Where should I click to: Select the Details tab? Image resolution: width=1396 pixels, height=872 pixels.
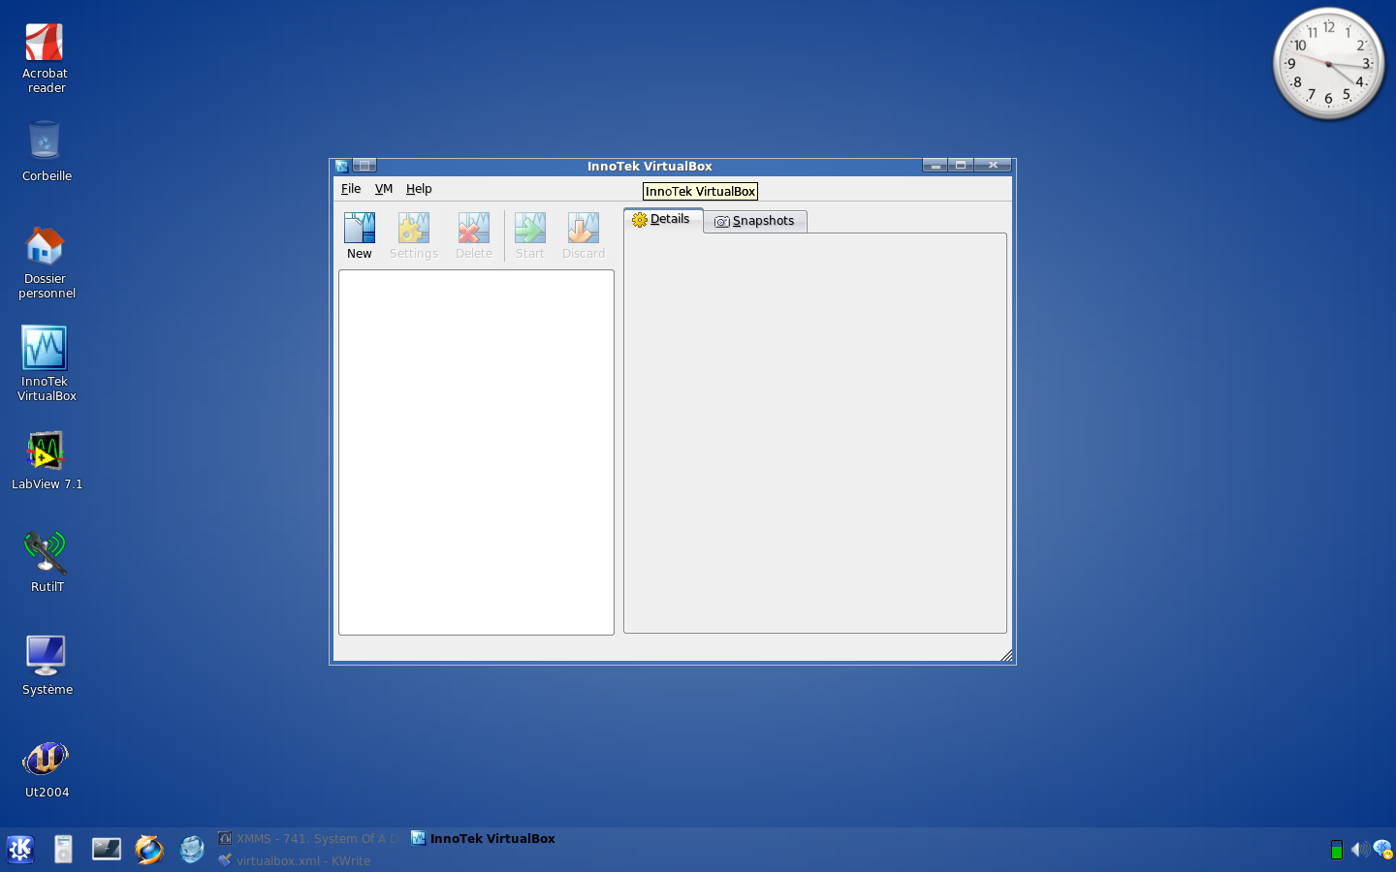click(662, 220)
